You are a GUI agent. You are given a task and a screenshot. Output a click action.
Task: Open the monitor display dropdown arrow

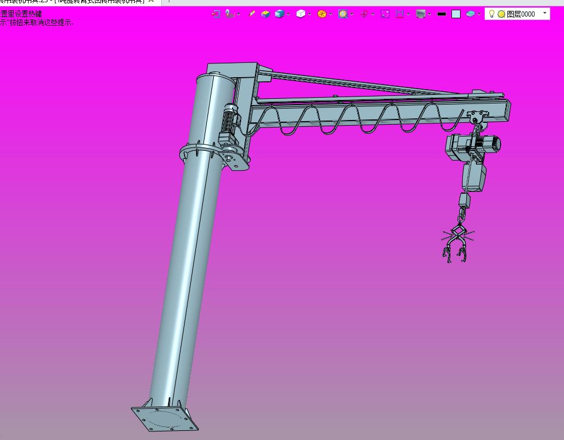click(x=430, y=14)
